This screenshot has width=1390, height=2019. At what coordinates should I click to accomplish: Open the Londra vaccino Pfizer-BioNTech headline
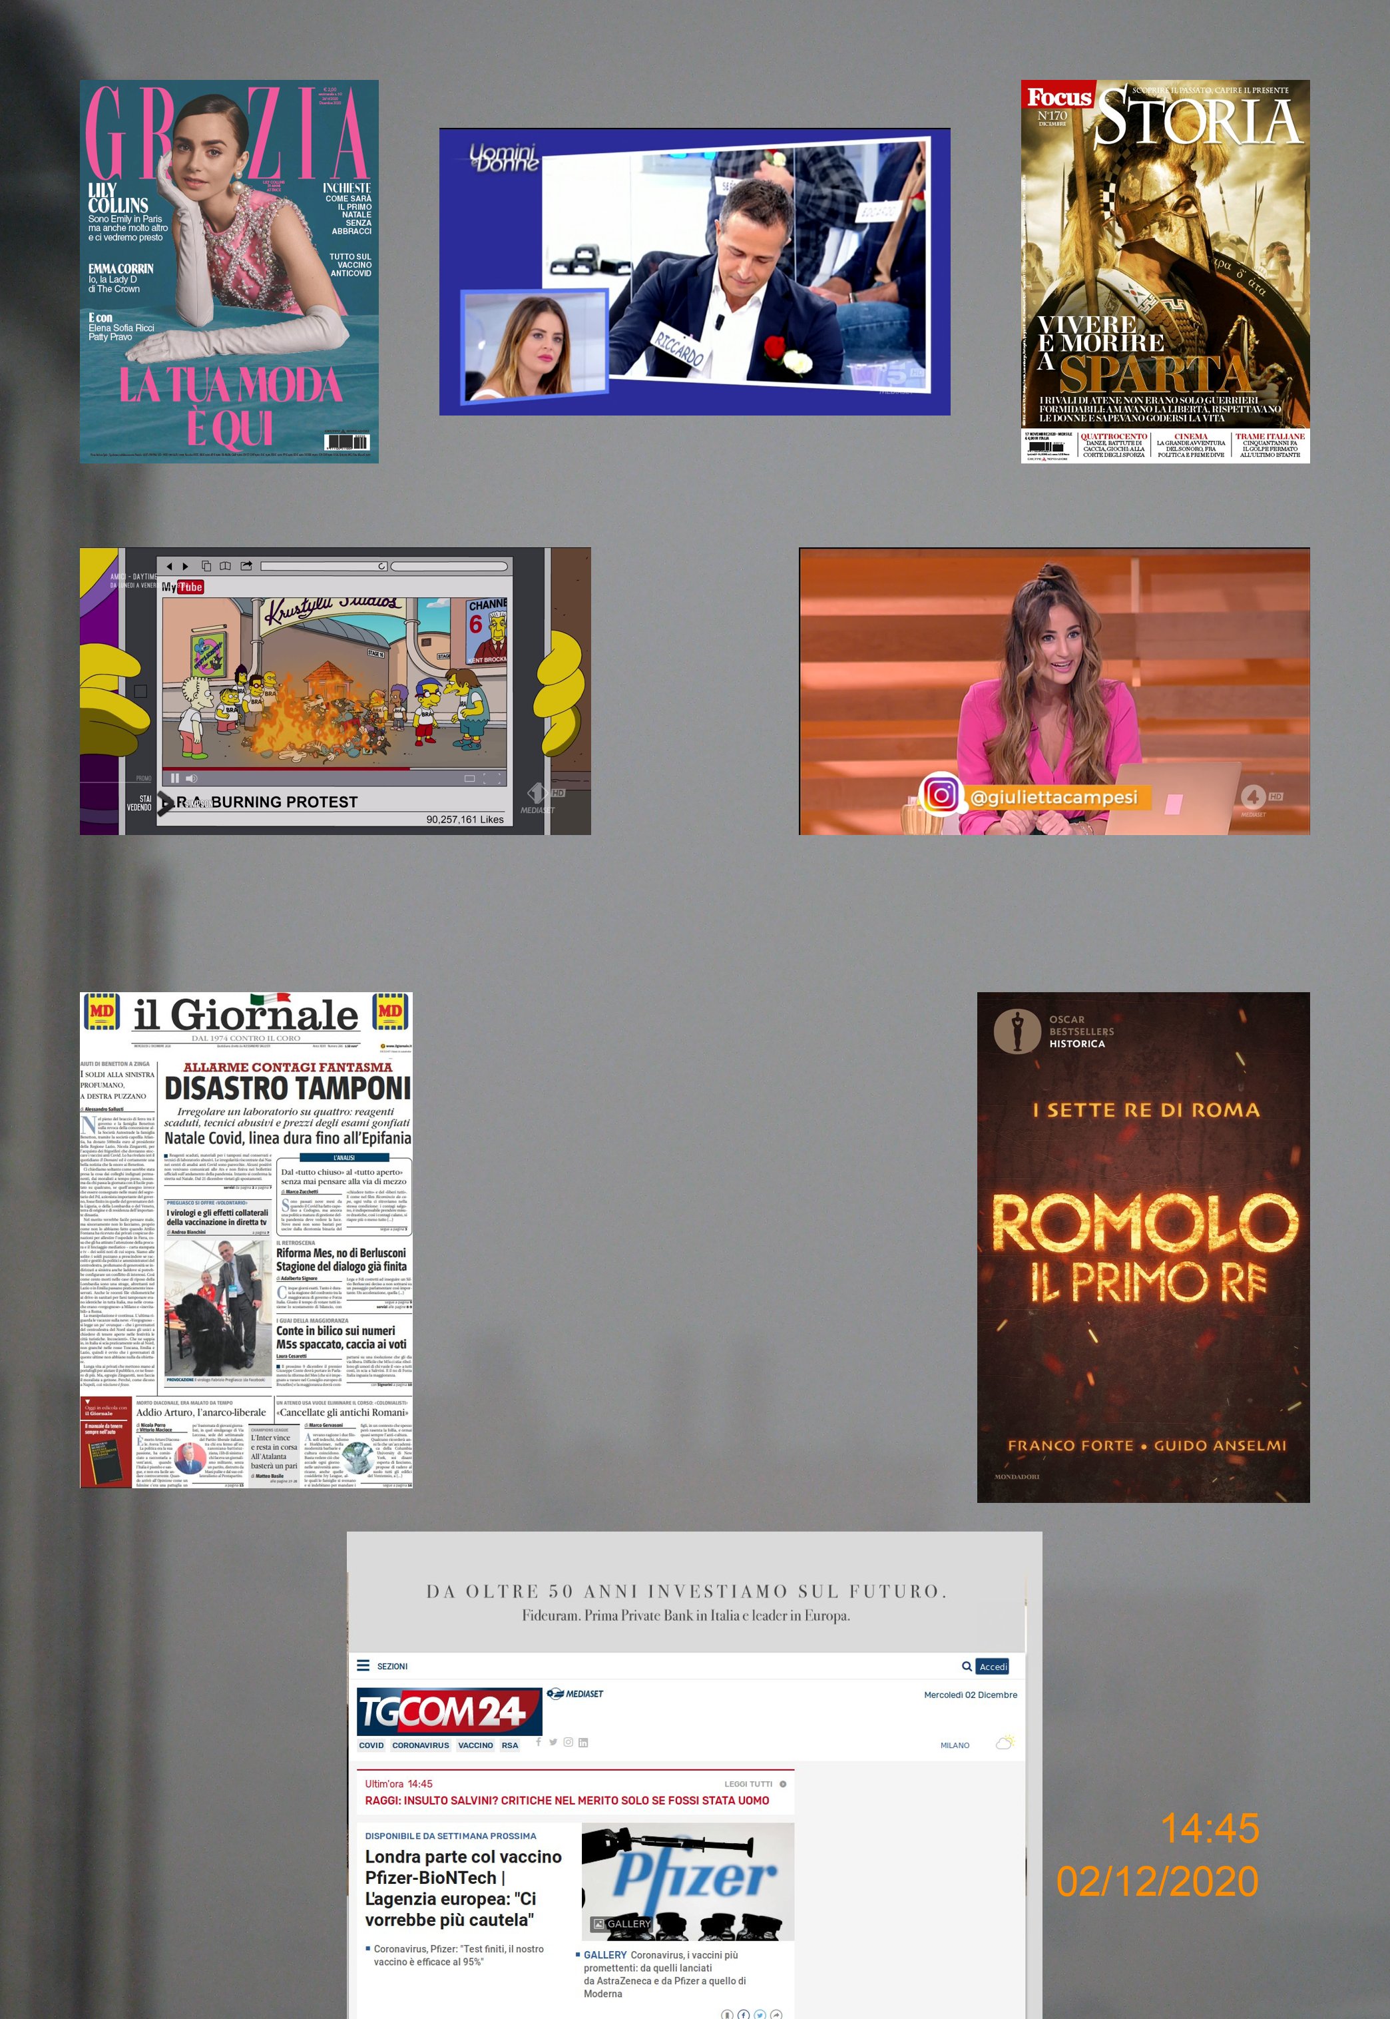pos(463,1887)
